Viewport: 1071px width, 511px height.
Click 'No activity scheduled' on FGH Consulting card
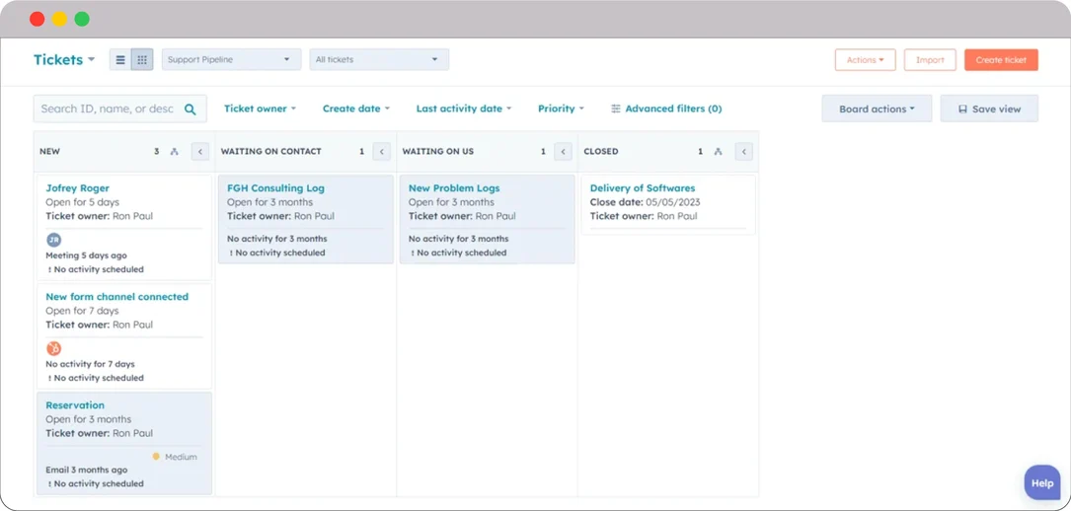point(280,254)
